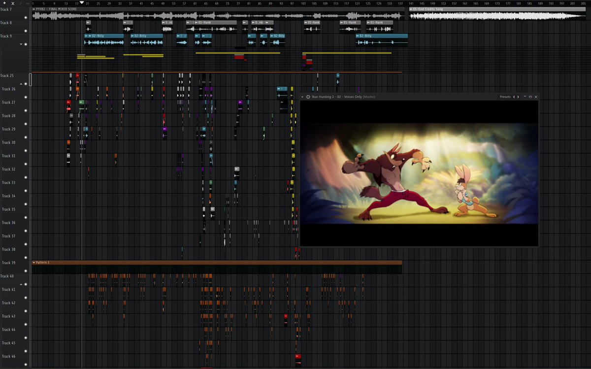Mute Track 7

click(x=26, y=18)
